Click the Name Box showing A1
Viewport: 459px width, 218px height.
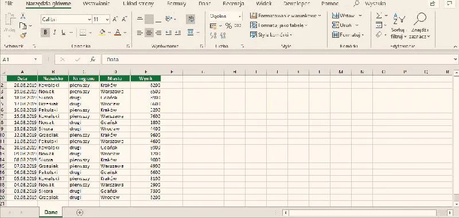click(20, 60)
